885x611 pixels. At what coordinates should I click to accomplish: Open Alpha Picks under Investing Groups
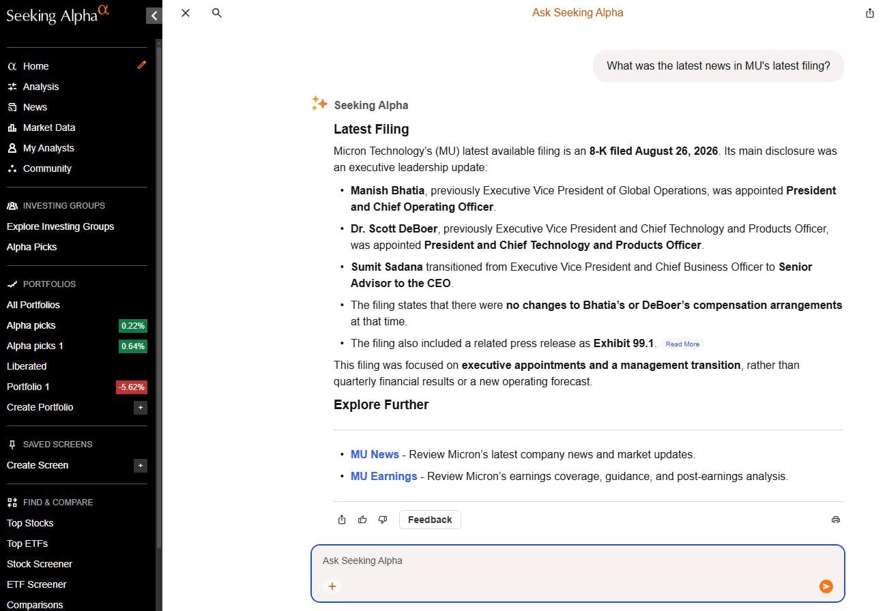pos(31,247)
